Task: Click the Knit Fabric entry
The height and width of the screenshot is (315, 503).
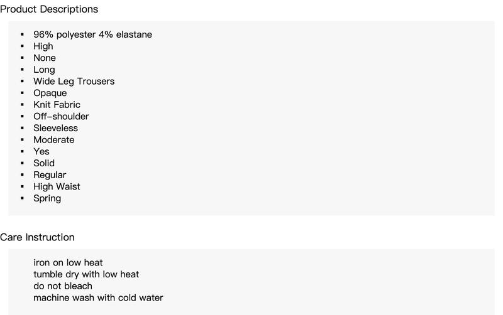Action: (x=57, y=105)
